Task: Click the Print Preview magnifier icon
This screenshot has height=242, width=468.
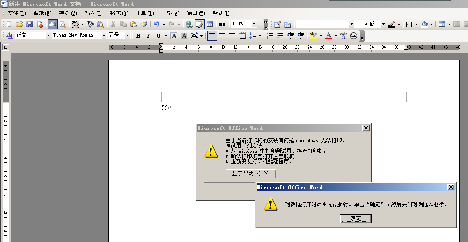Action: [63, 24]
